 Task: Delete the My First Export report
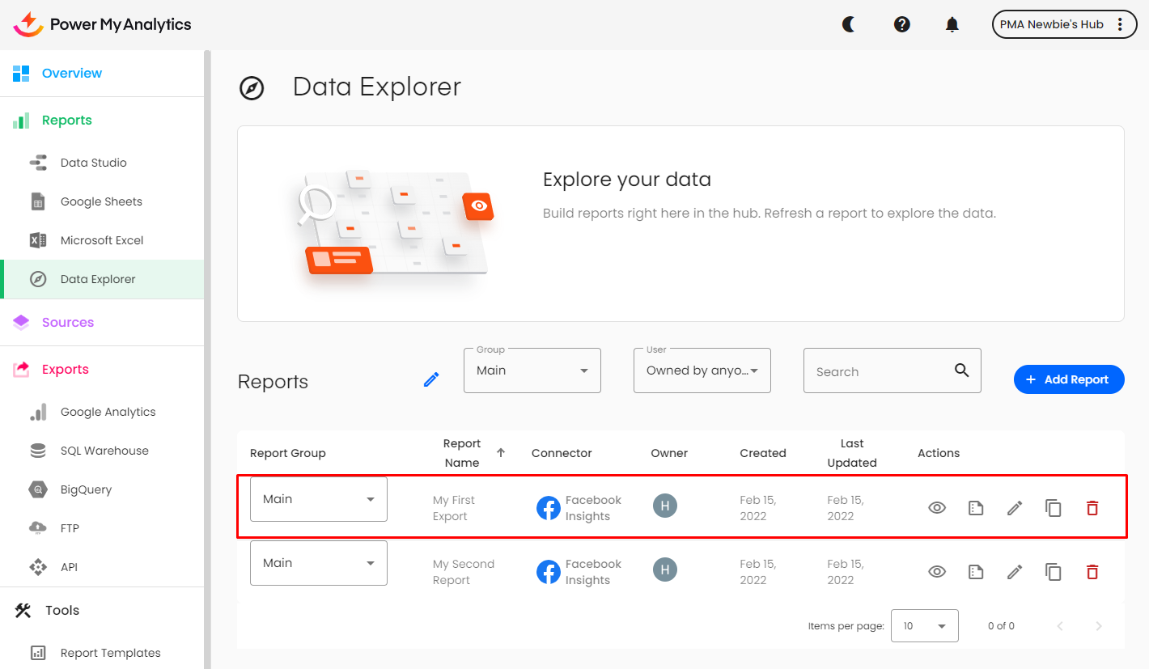pyautogui.click(x=1092, y=508)
